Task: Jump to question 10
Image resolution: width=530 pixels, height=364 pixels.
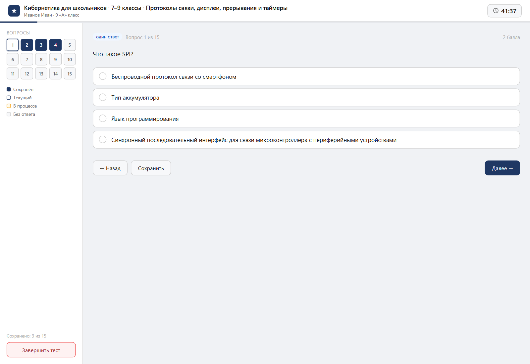Action: pos(70,59)
